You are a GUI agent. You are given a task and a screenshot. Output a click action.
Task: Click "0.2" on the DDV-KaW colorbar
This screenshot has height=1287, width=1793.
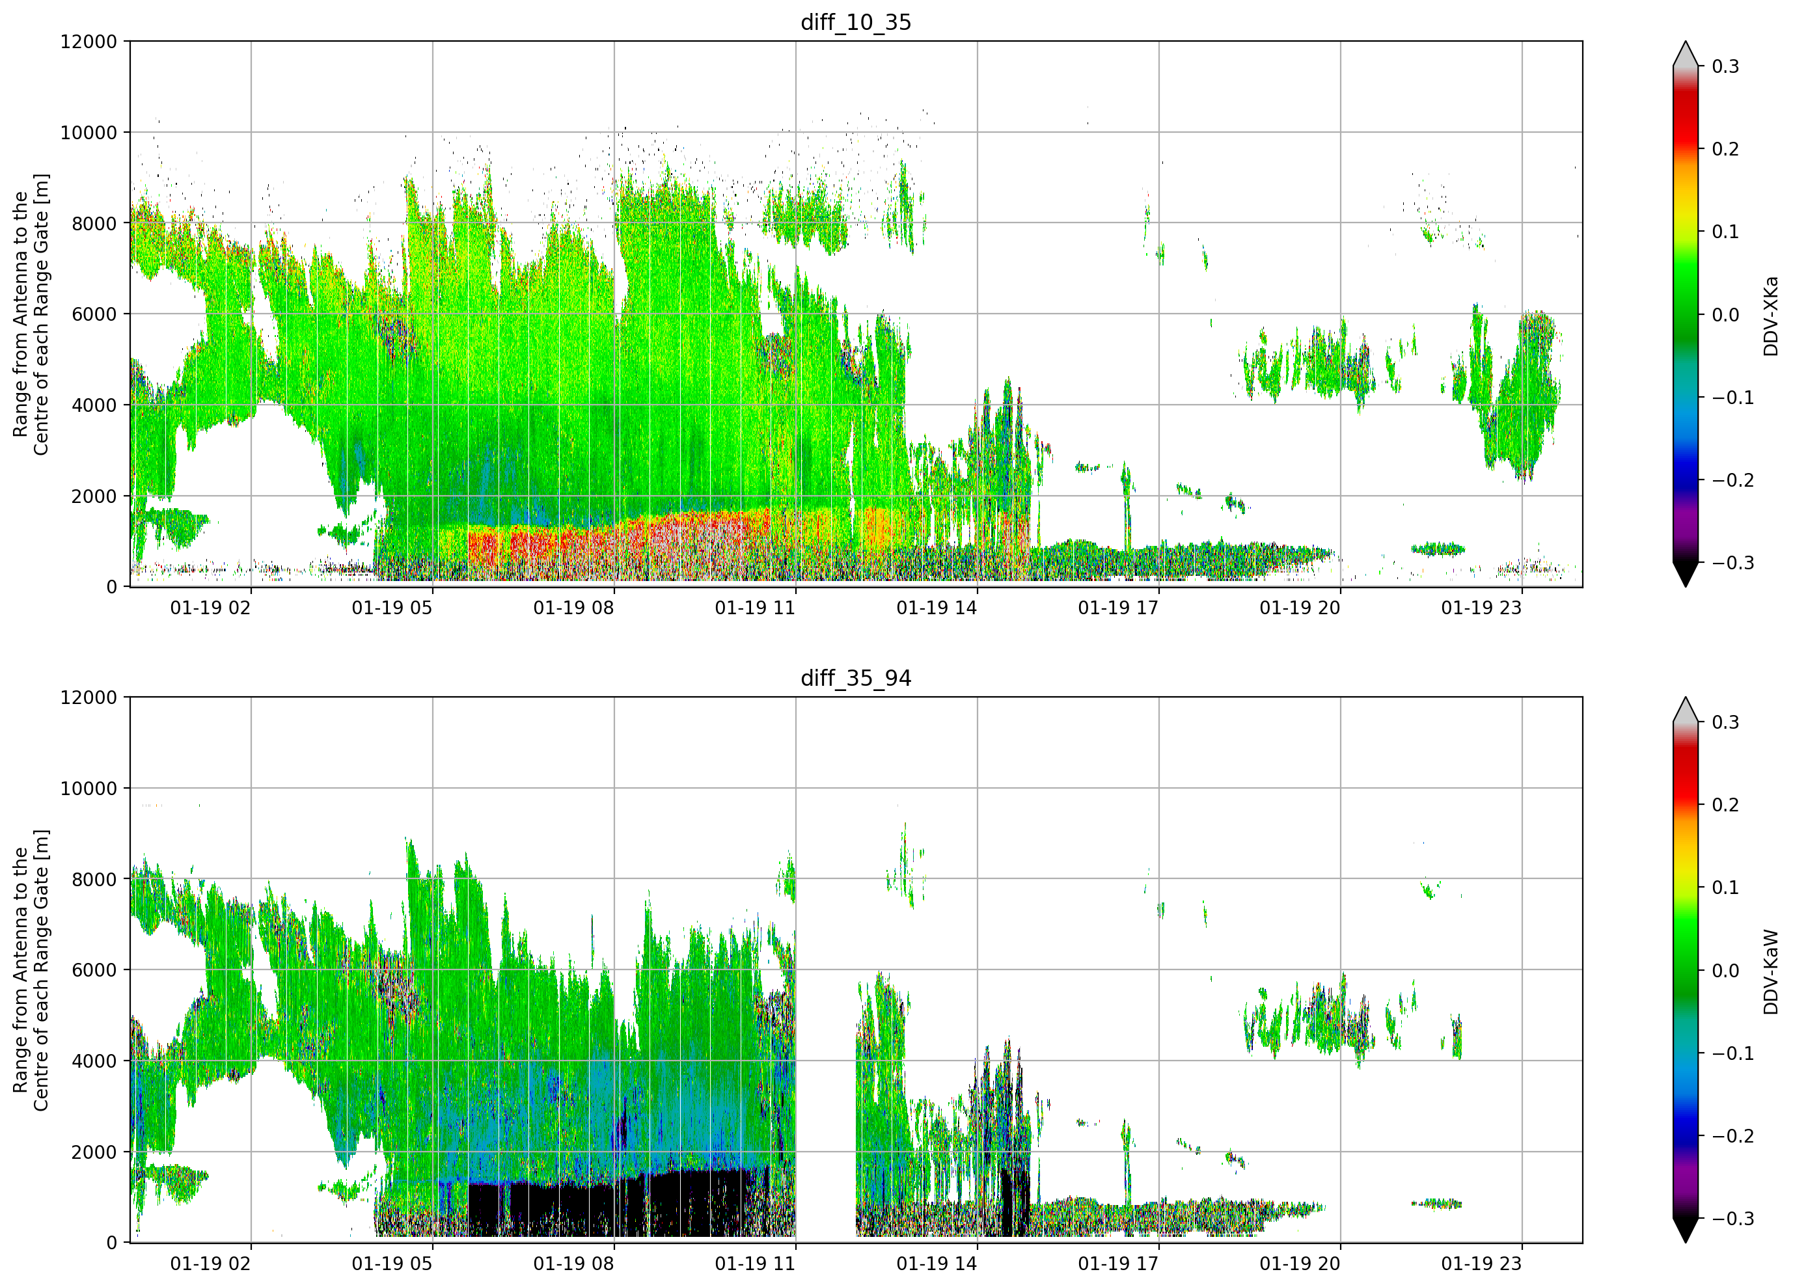tap(1726, 806)
